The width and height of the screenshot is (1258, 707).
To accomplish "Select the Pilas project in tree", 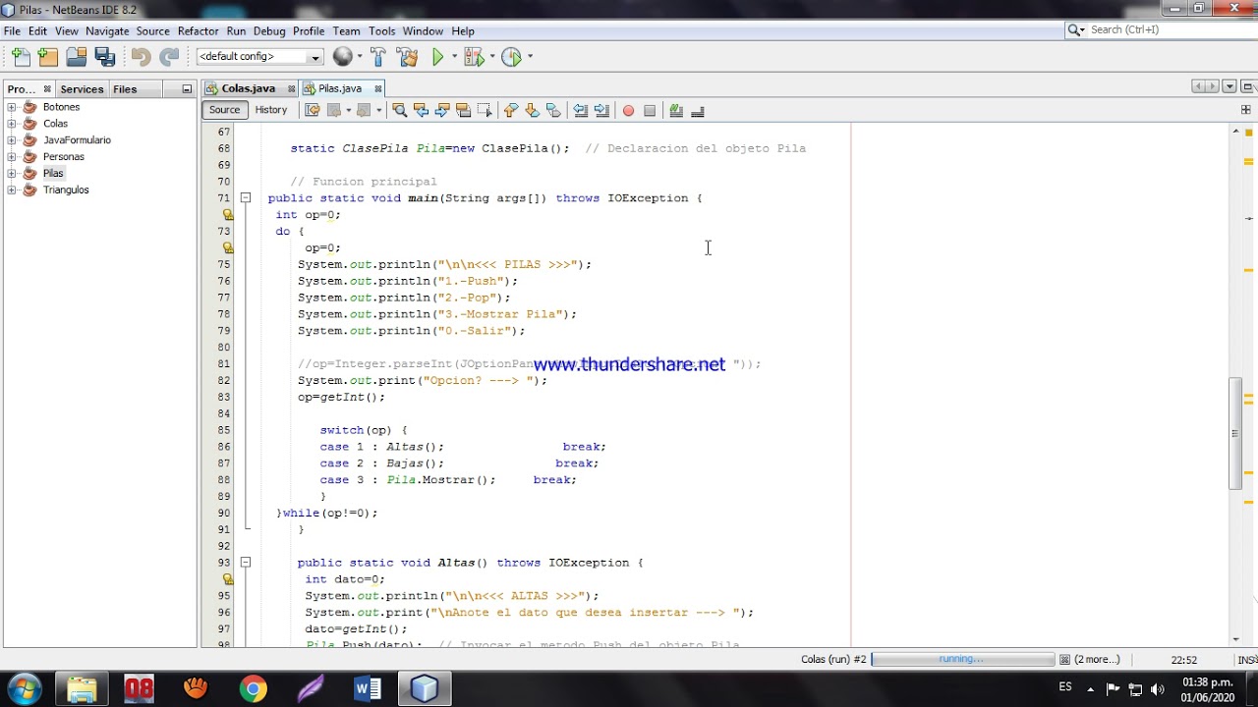I will point(53,174).
